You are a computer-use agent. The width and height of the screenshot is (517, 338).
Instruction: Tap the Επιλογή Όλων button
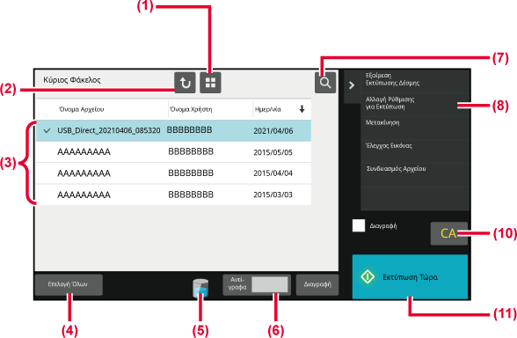[69, 284]
